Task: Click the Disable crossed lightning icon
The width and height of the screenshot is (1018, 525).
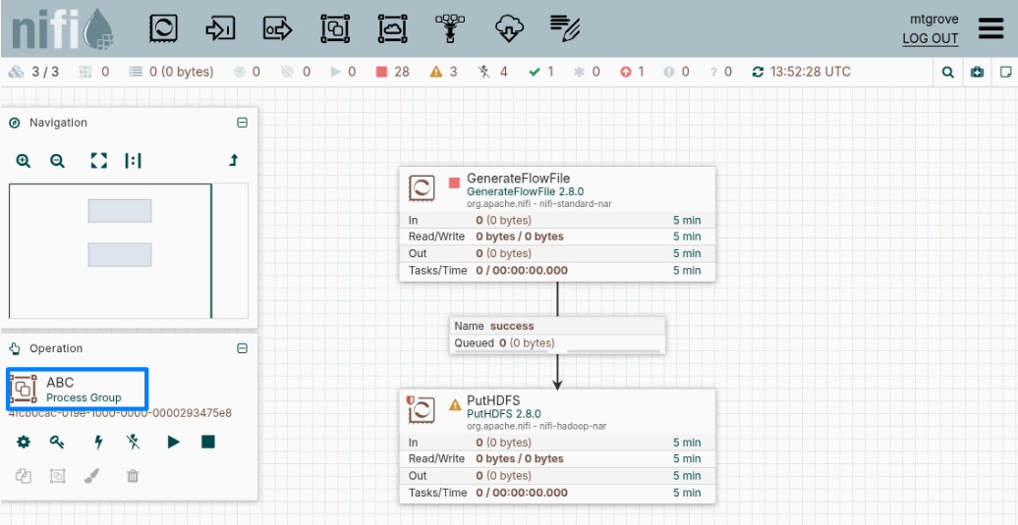Action: coord(133,442)
